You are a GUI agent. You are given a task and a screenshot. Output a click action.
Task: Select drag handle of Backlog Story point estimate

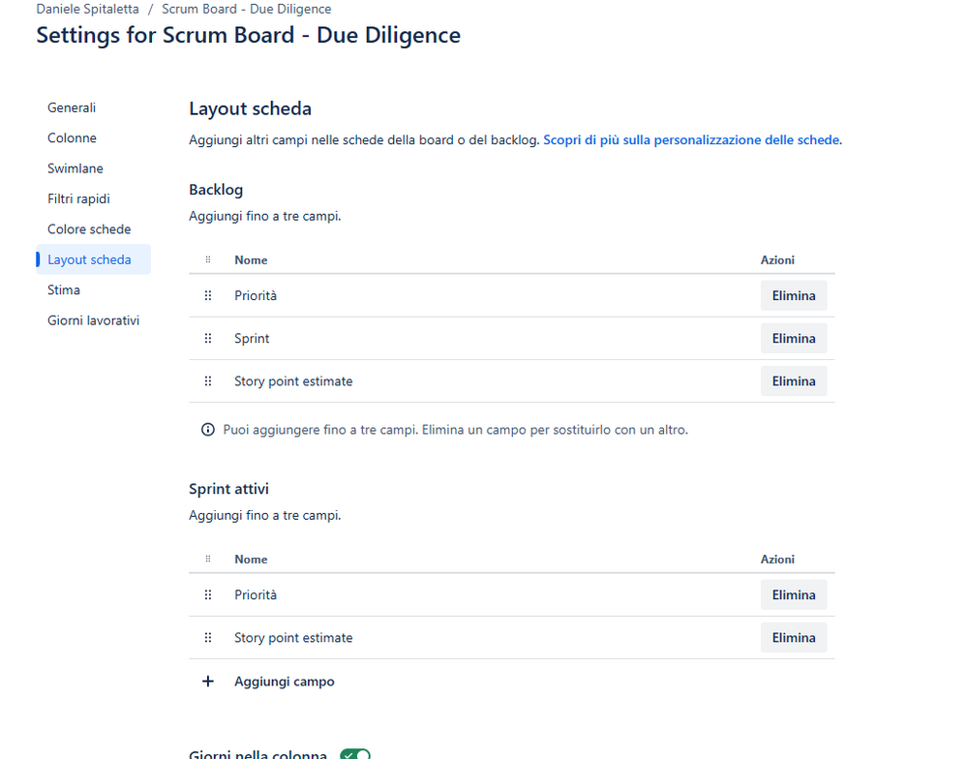pyautogui.click(x=208, y=381)
